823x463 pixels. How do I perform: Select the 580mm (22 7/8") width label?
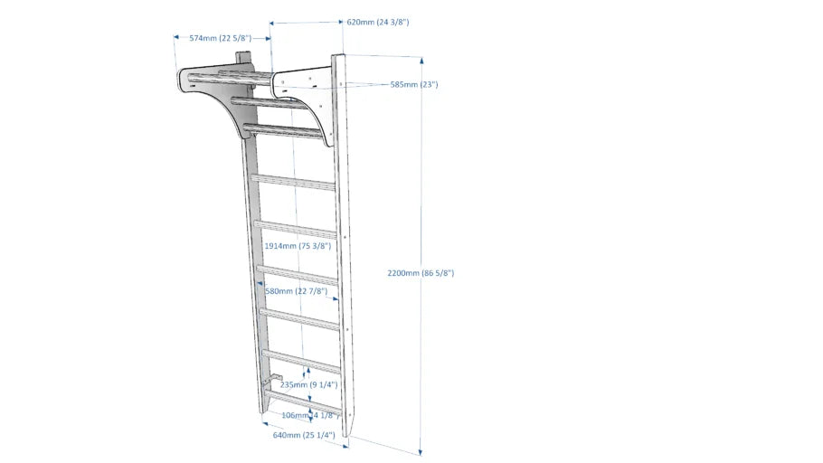tap(296, 291)
